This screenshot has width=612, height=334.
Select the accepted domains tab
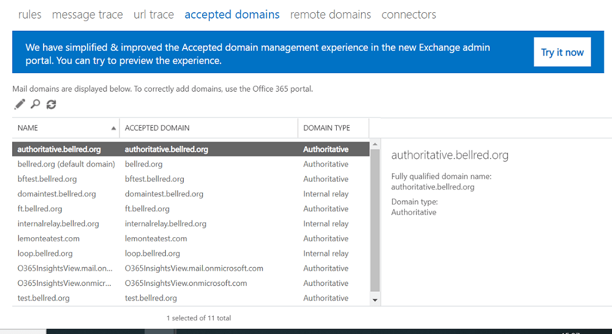232,15
